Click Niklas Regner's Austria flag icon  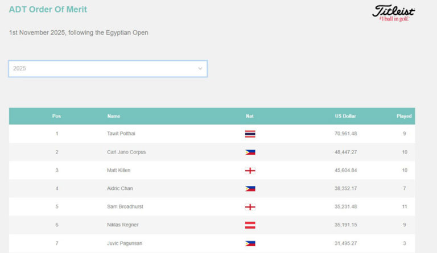(250, 225)
